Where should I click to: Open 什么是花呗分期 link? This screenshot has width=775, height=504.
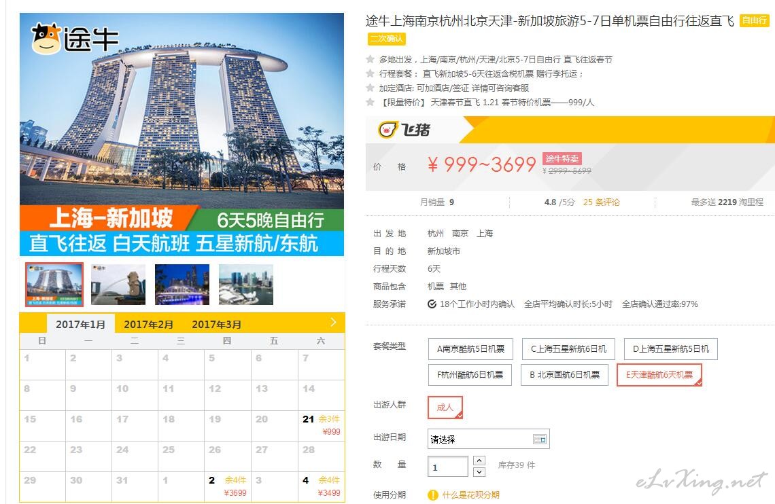(x=470, y=494)
